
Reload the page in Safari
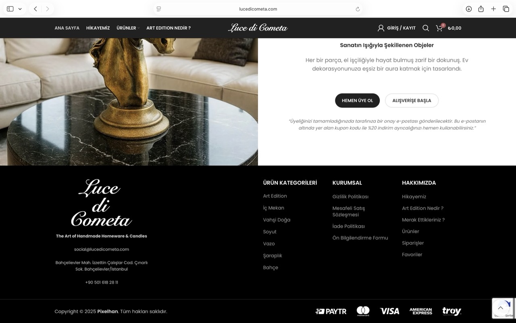click(358, 9)
